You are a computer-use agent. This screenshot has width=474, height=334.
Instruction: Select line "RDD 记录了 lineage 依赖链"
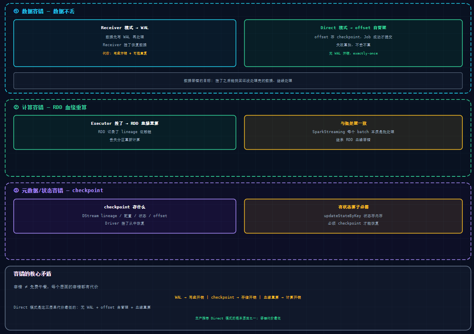(x=124, y=132)
